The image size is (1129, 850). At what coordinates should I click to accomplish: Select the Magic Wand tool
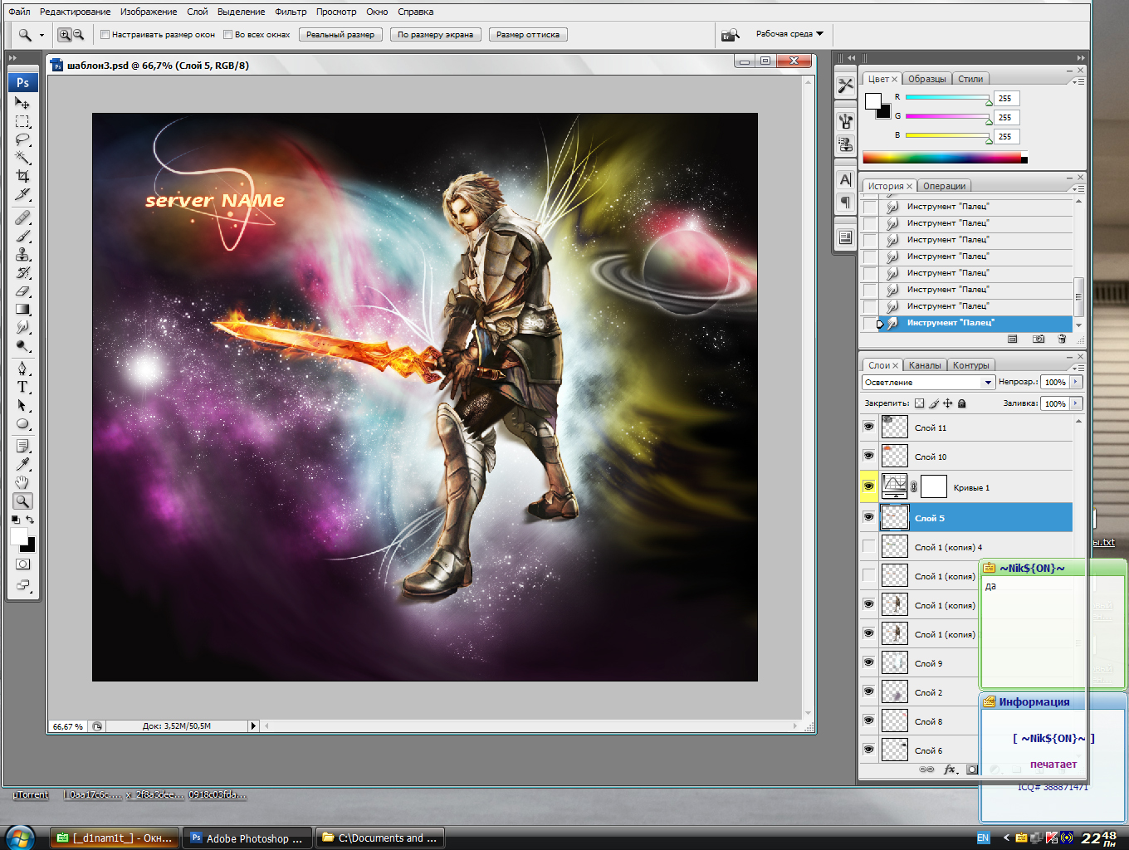pyautogui.click(x=22, y=158)
